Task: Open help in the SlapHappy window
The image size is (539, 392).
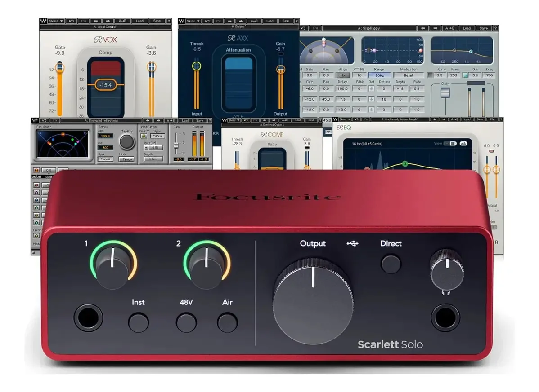Action: point(495,28)
